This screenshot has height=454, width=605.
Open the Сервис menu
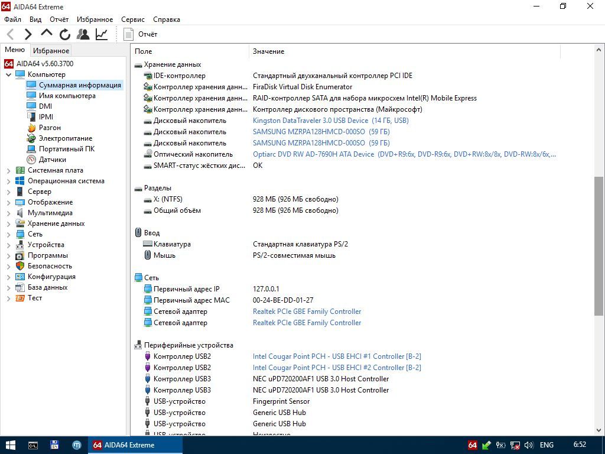[133, 20]
